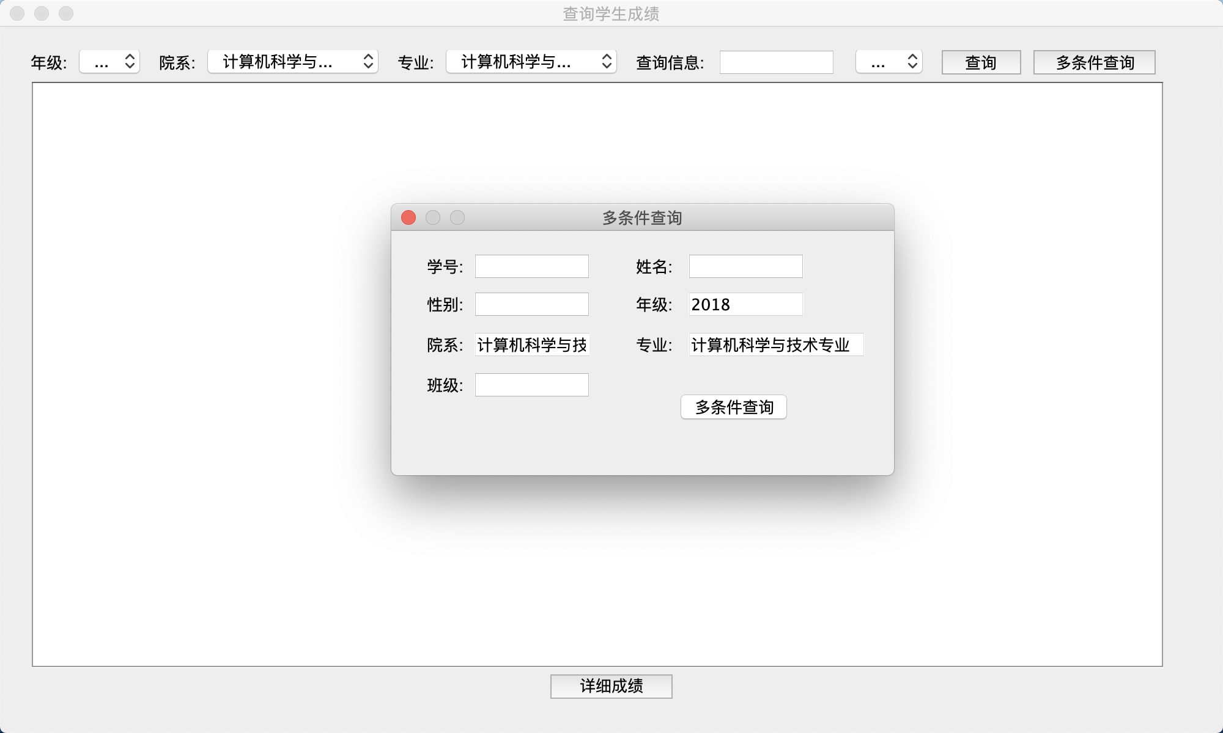Click the 姓名 input field

pyautogui.click(x=745, y=266)
